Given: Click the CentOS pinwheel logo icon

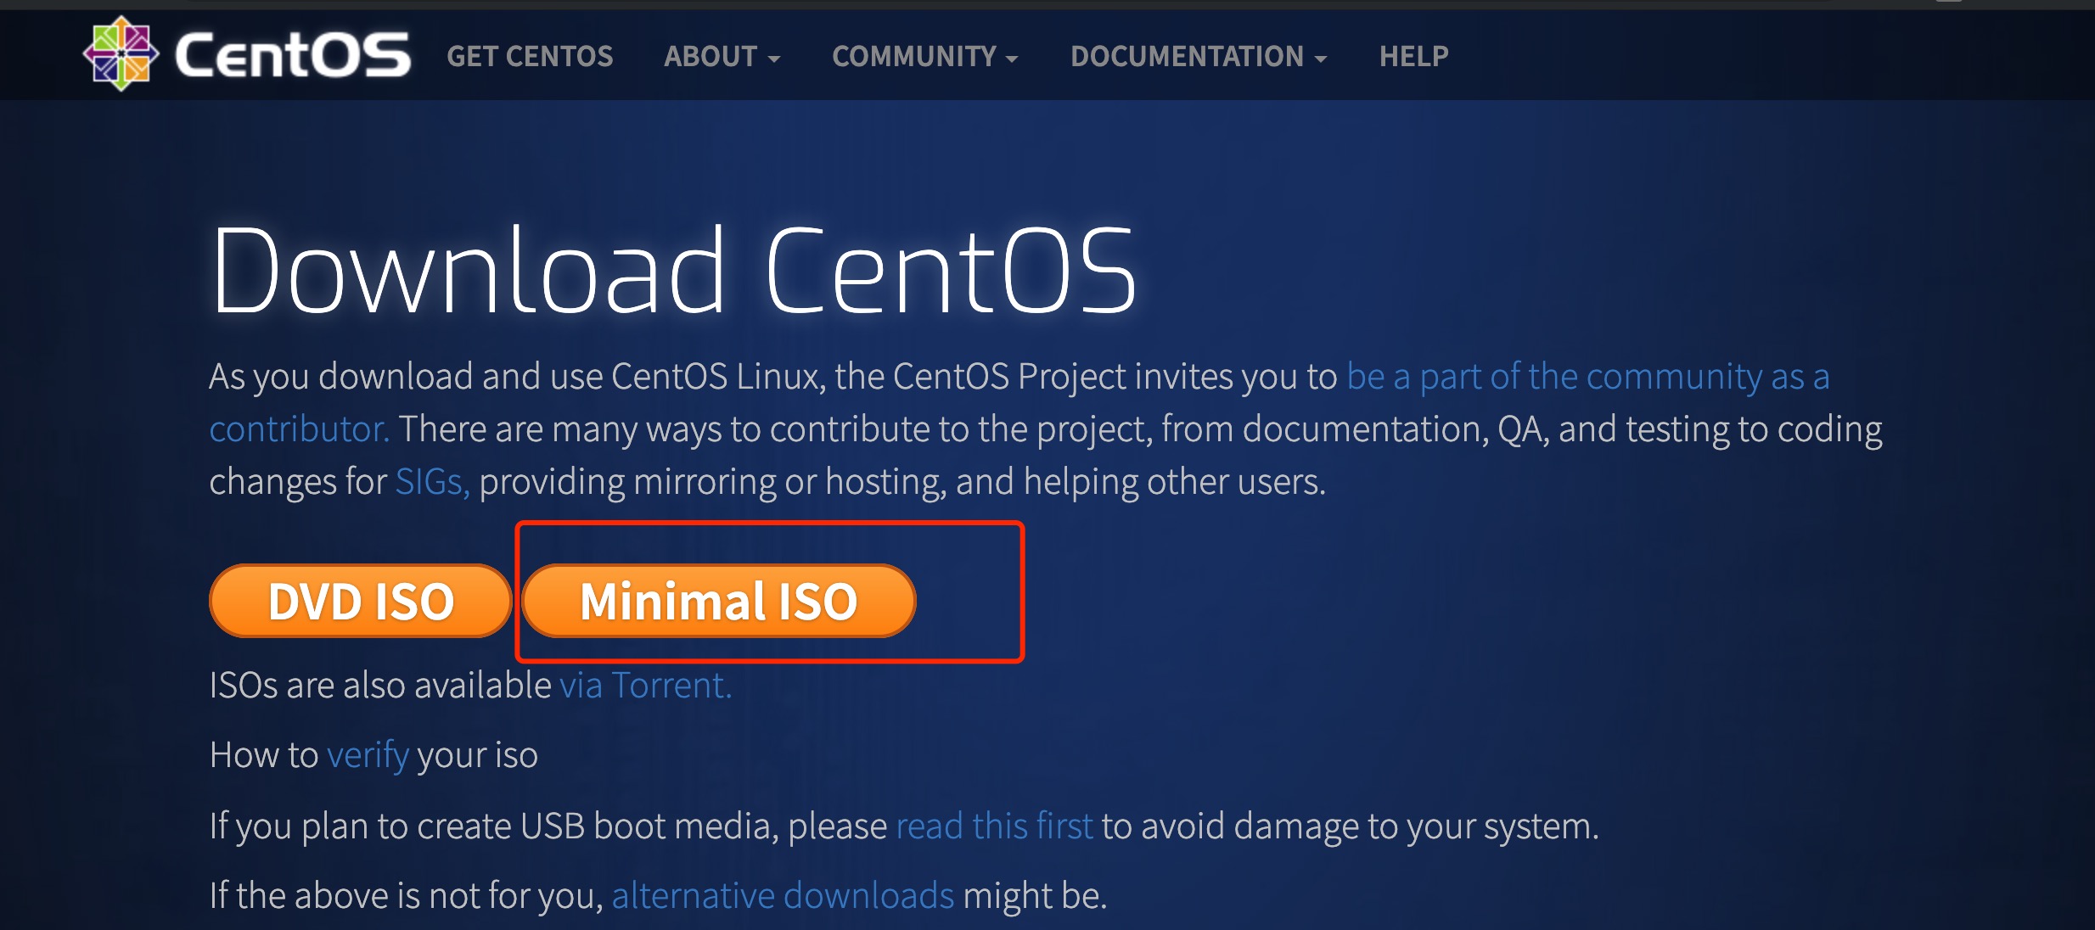Looking at the screenshot, I should pos(121,53).
